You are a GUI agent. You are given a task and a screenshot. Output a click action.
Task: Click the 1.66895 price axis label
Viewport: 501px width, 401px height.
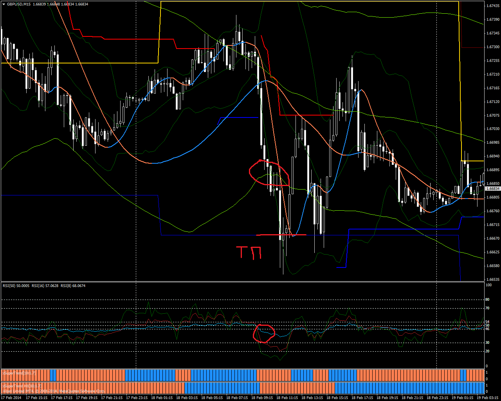[492, 170]
